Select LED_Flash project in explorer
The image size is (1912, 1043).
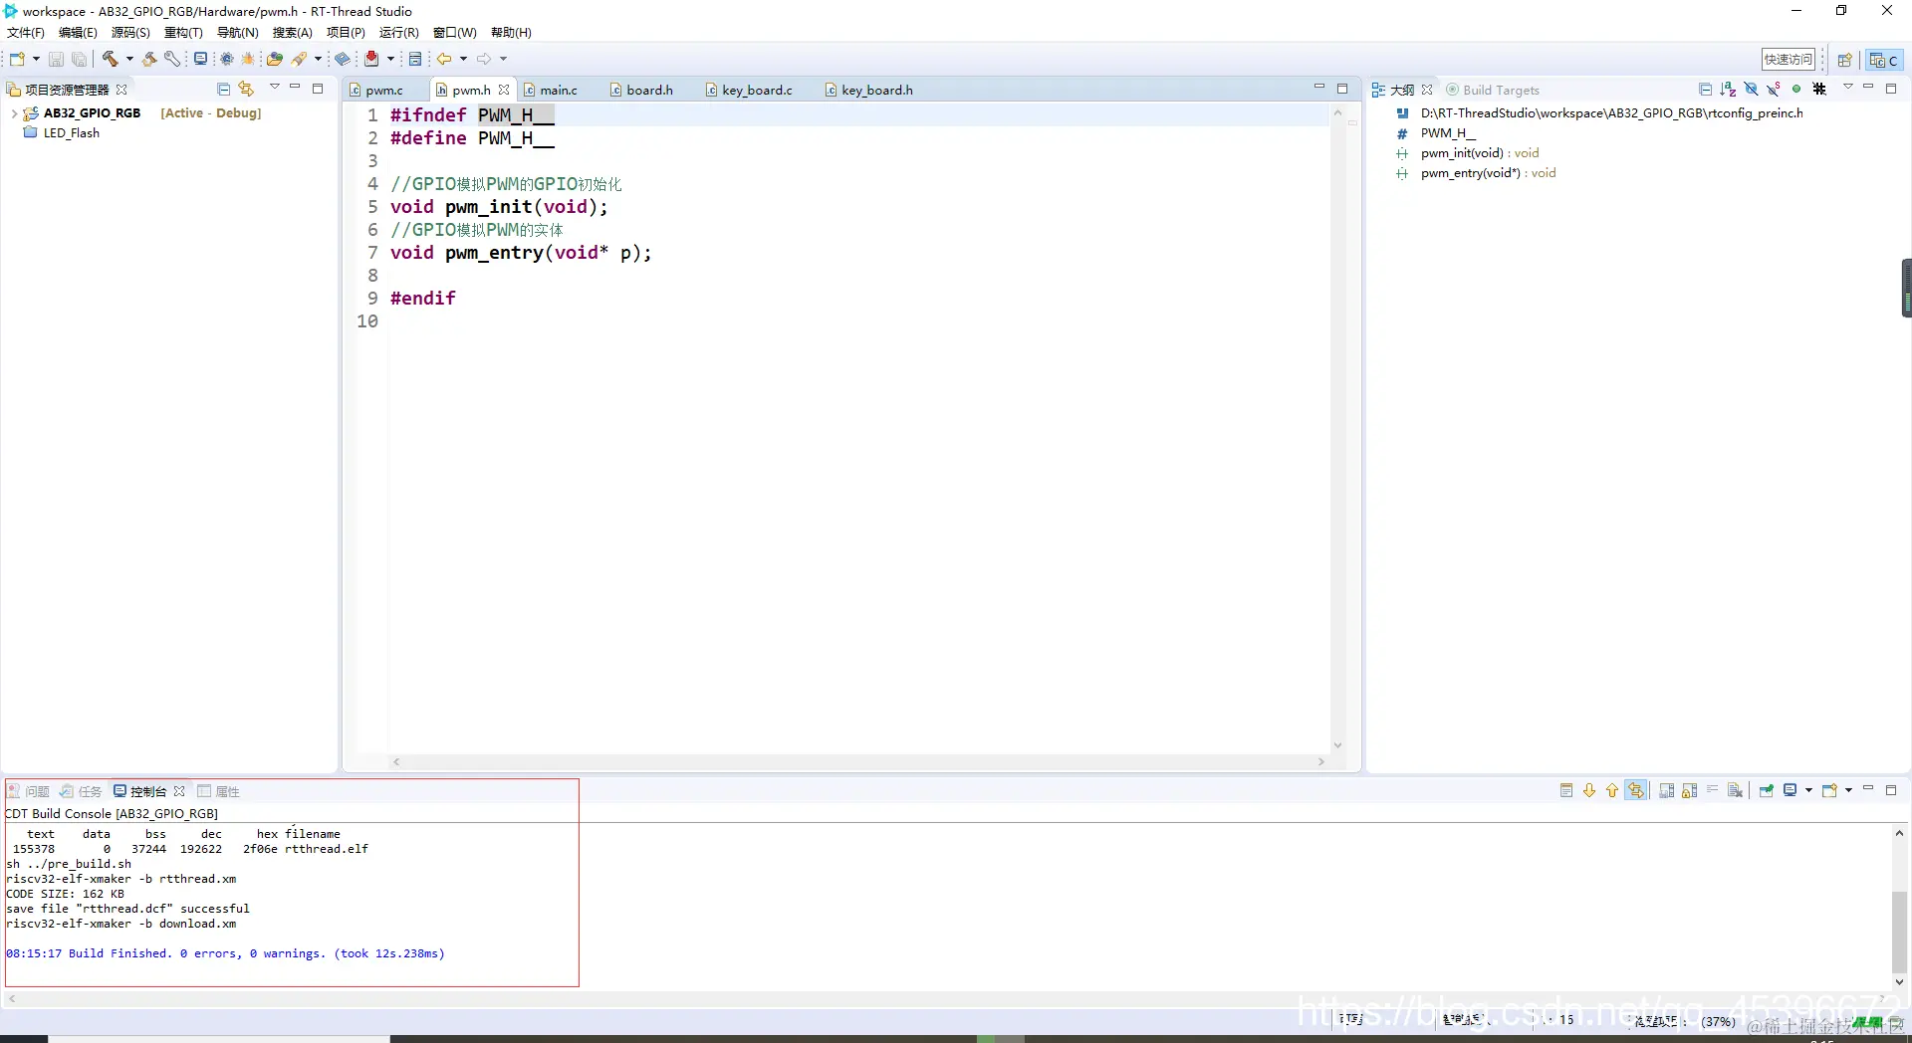72,133
